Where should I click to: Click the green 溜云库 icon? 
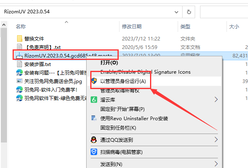coord(94,100)
